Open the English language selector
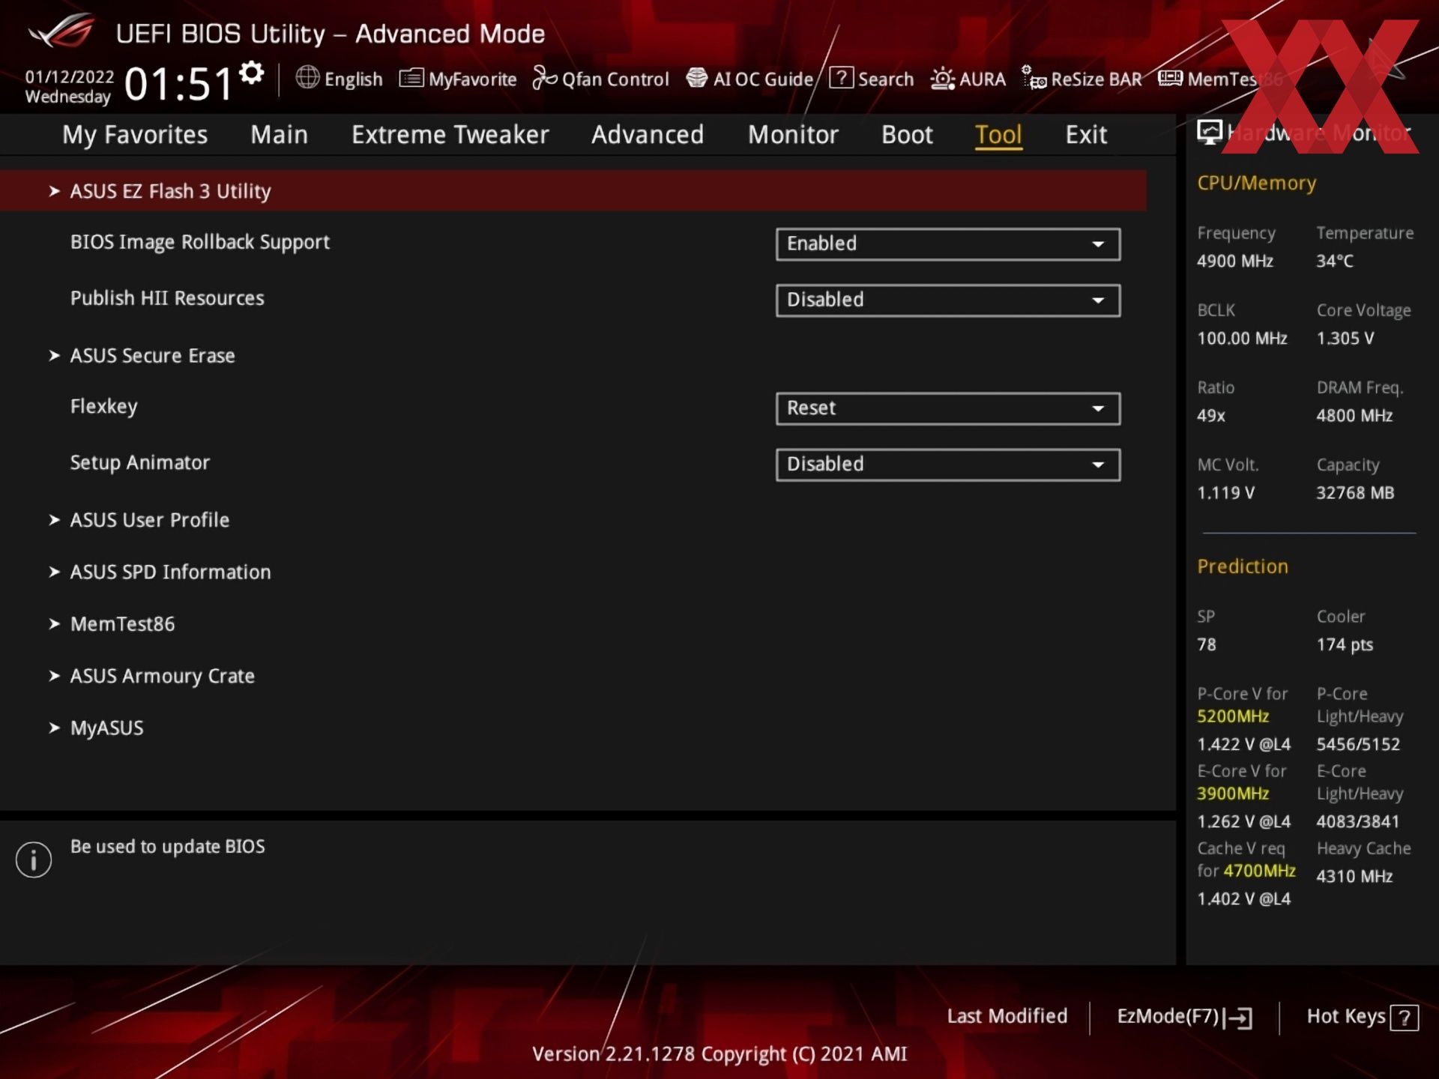 coord(339,79)
